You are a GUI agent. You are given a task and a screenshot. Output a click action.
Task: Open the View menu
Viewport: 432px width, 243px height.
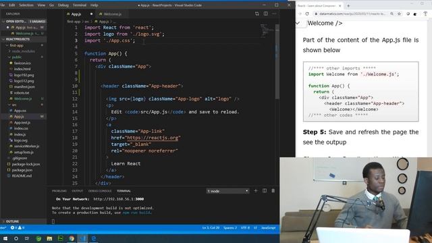[x=41, y=5]
